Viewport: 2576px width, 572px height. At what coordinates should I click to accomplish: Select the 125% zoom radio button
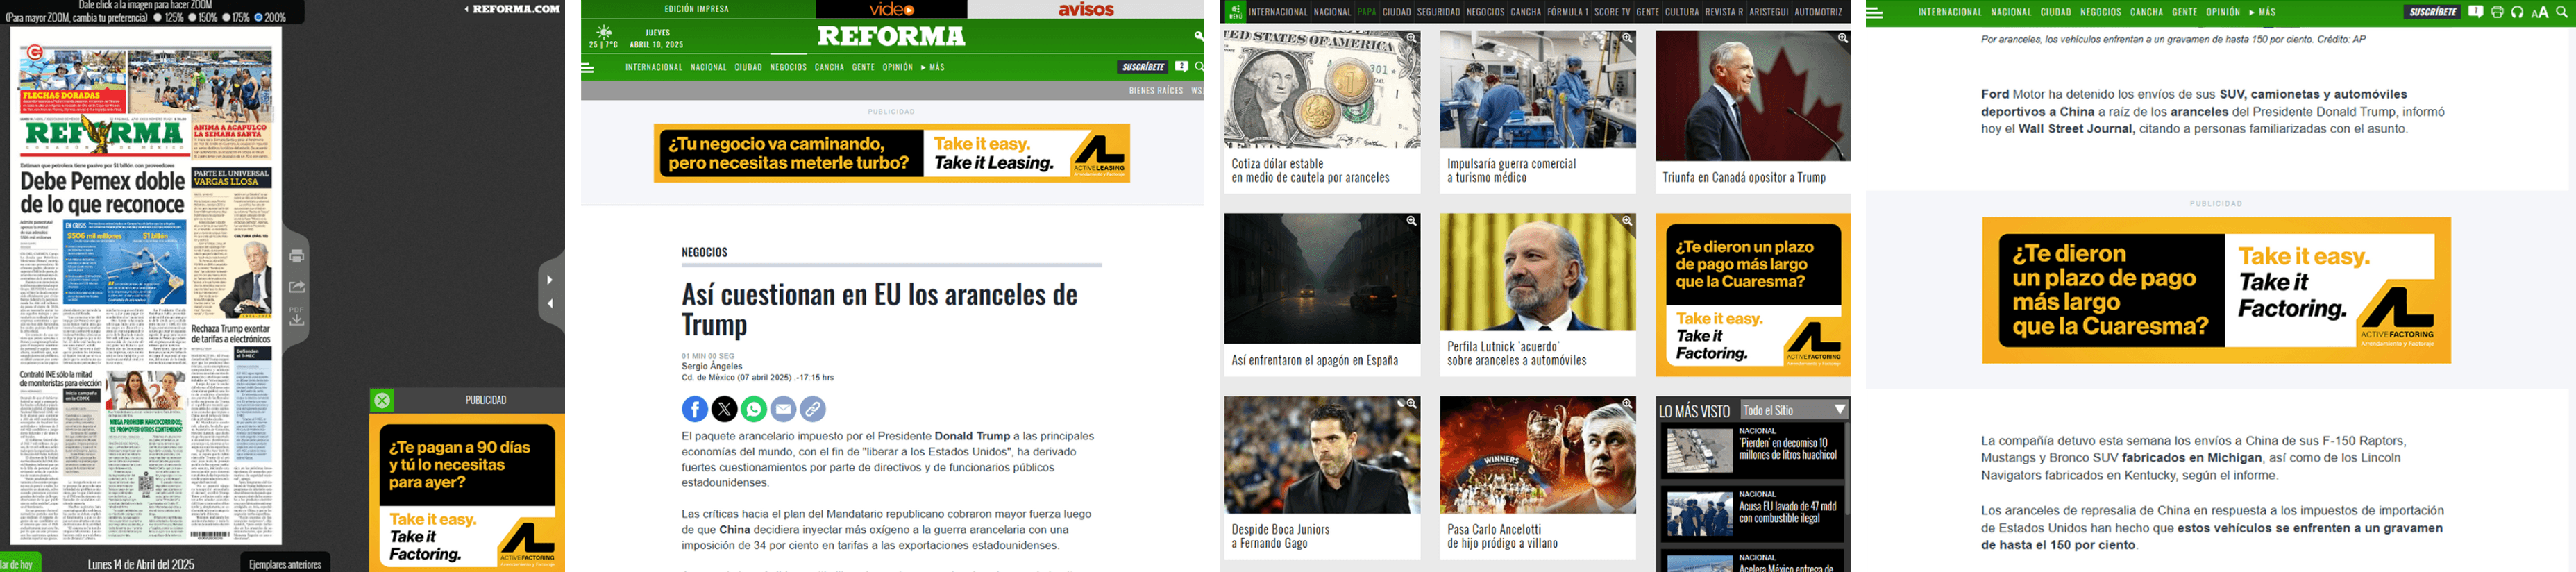point(158,18)
